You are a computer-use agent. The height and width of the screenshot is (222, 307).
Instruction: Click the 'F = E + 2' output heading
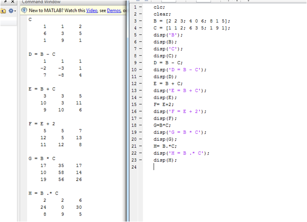[42, 124]
